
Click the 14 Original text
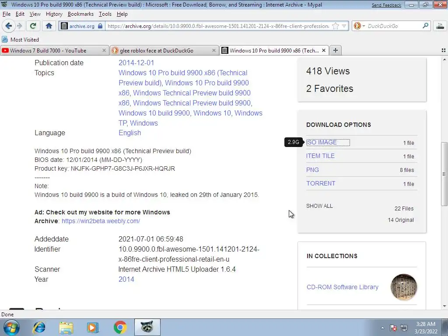(401, 220)
